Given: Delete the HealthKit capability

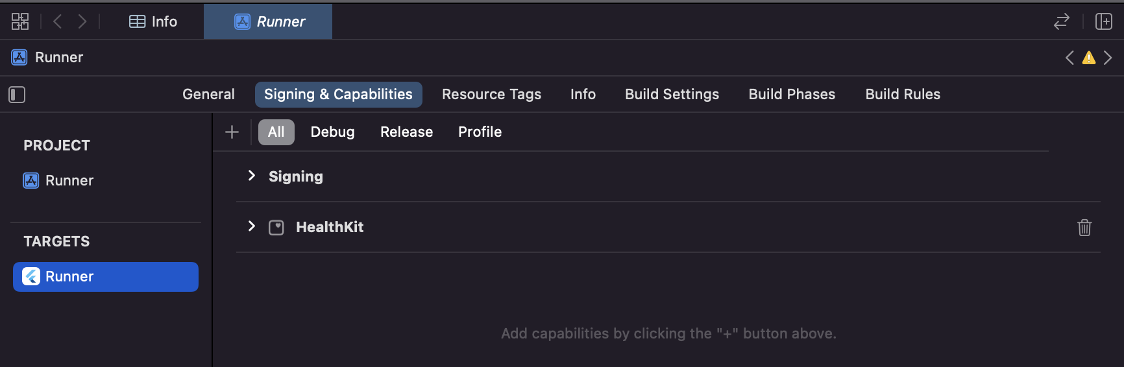Looking at the screenshot, I should pos(1084,228).
